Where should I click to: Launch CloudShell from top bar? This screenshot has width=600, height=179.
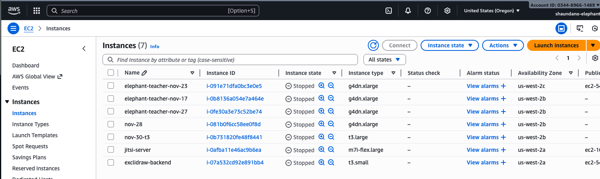pyautogui.click(x=388, y=11)
